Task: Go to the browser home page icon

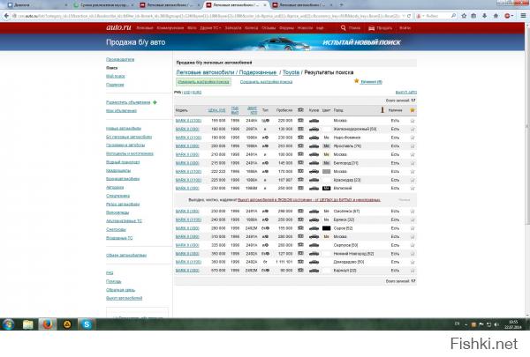Action: [x=496, y=16]
